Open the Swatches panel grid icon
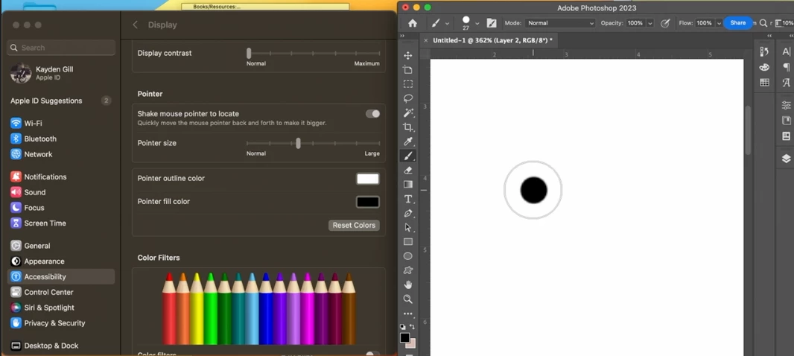 coord(764,82)
